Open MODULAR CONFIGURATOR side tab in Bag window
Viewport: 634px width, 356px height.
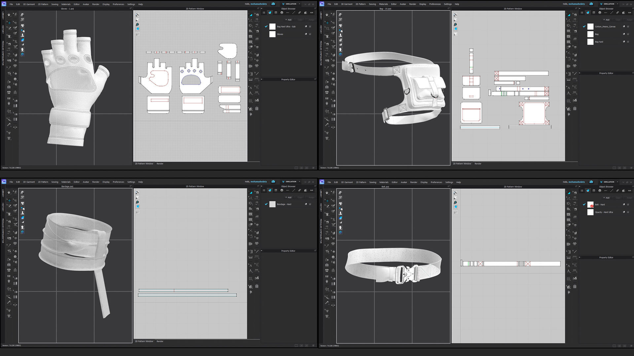[x=321, y=53]
